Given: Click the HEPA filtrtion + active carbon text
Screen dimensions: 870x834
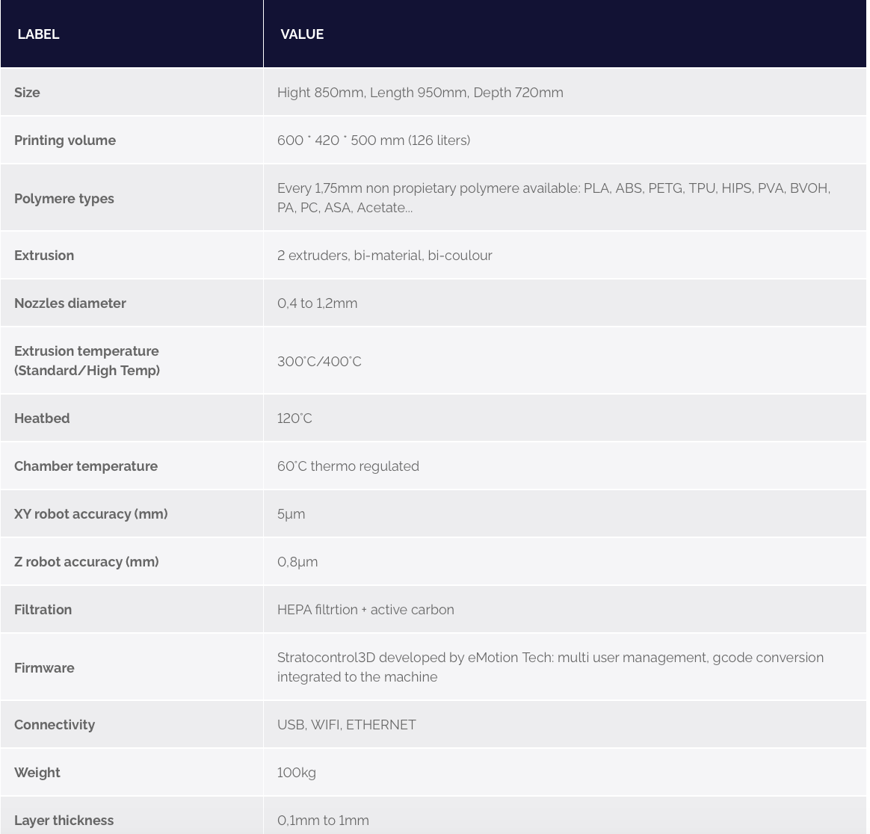Looking at the screenshot, I should click(x=365, y=609).
